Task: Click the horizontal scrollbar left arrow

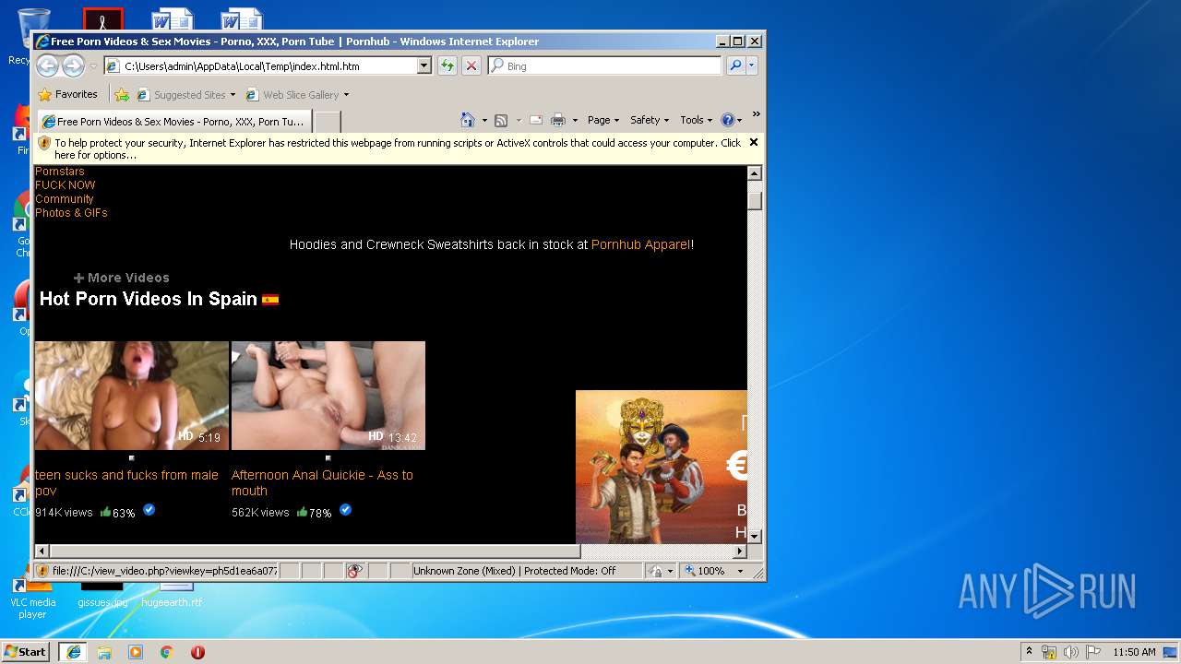Action: coord(42,551)
